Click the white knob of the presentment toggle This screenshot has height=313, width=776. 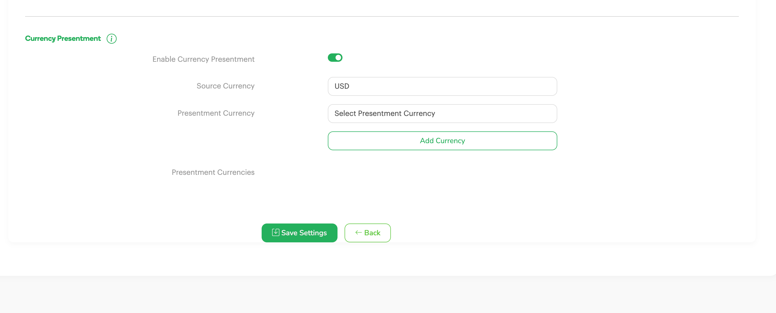point(338,58)
